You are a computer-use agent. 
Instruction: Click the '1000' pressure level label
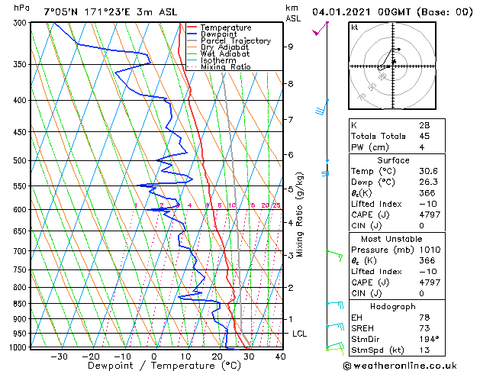20,347
